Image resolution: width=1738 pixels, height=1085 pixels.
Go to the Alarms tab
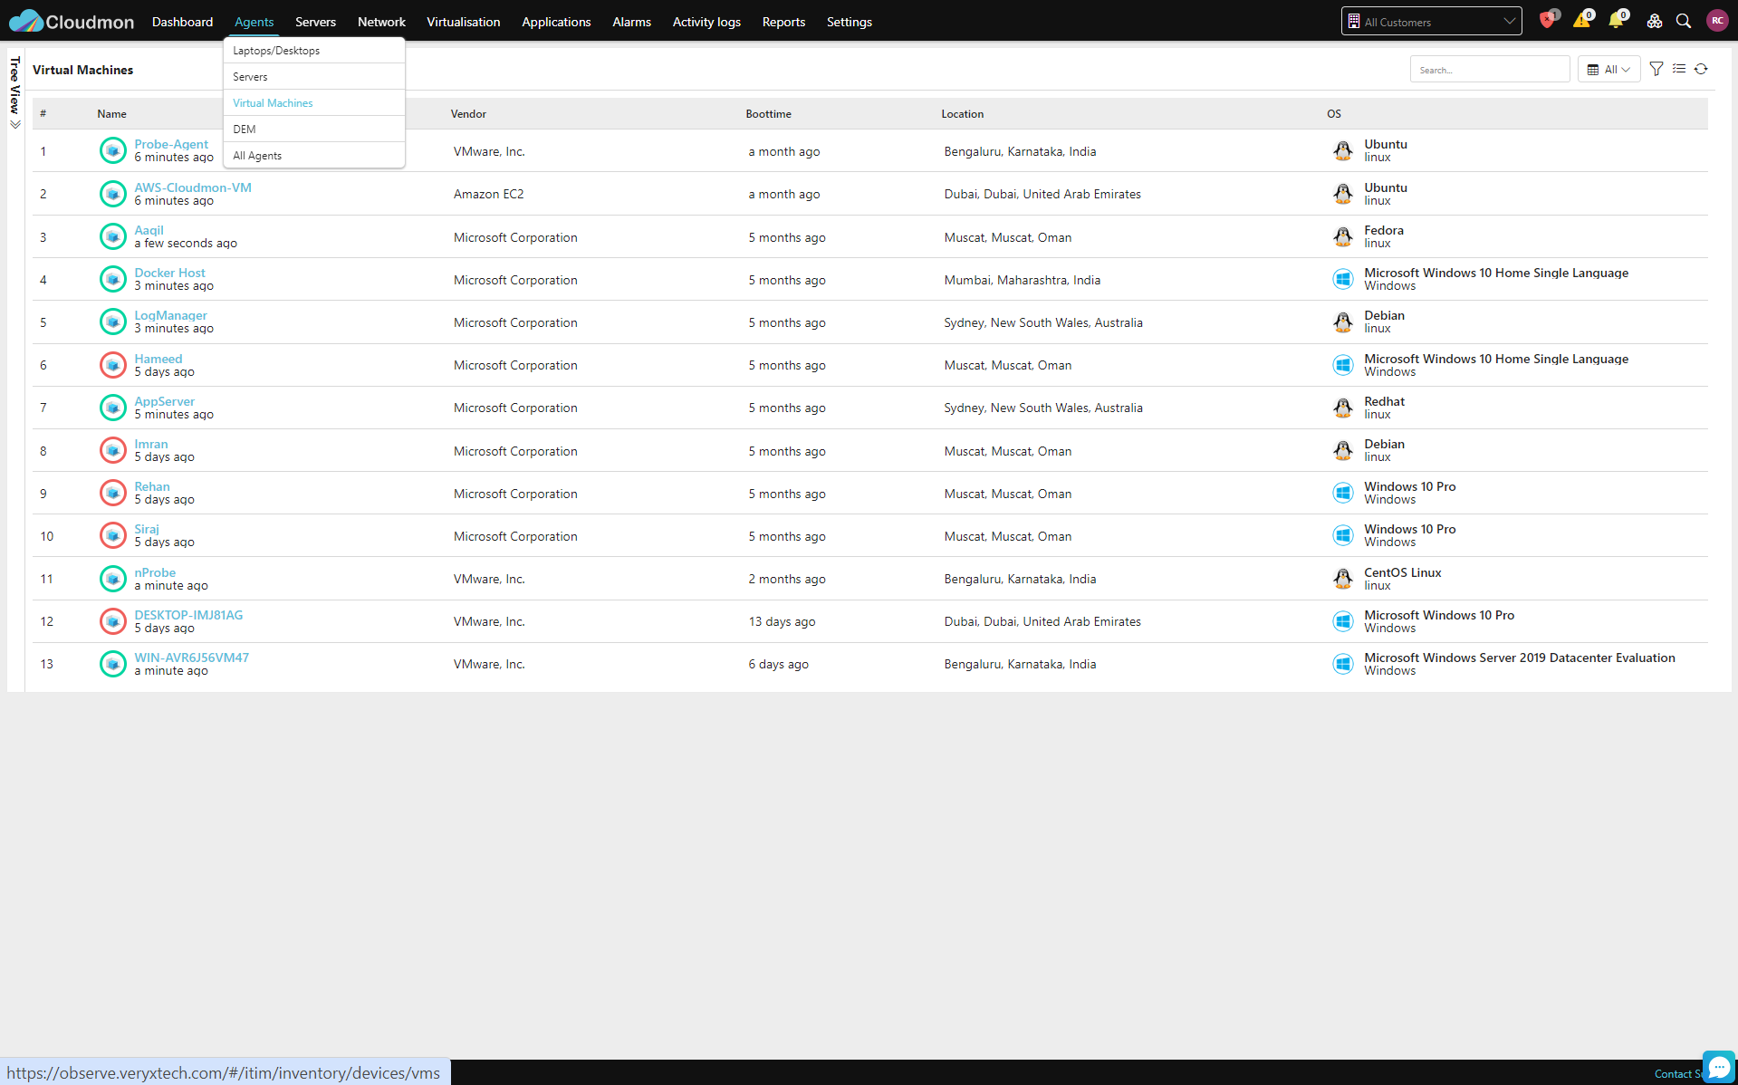click(631, 22)
